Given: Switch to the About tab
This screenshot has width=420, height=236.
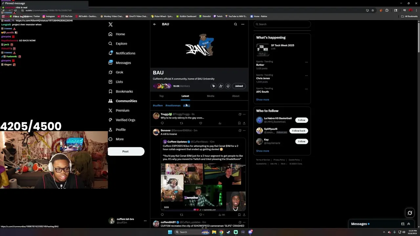Looking at the screenshot, I should click(x=236, y=96).
